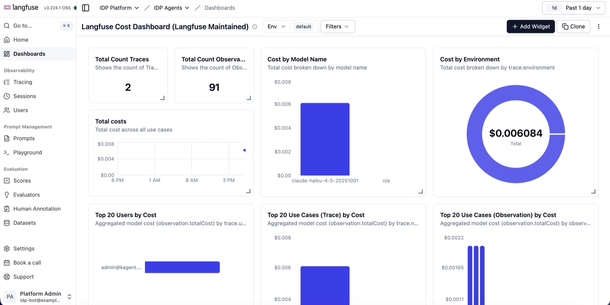Click the '$0.006084' total value
The width and height of the screenshot is (610, 305).
coord(516,133)
